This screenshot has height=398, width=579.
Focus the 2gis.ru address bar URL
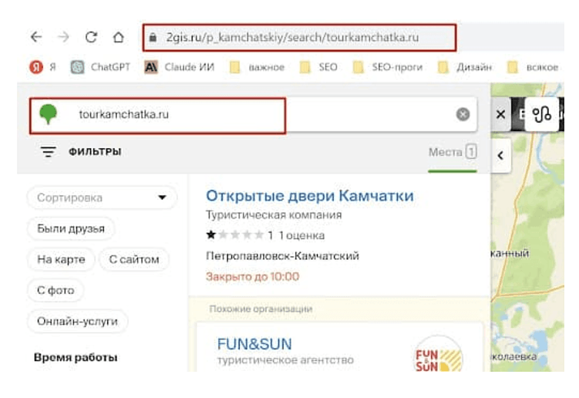(x=292, y=37)
